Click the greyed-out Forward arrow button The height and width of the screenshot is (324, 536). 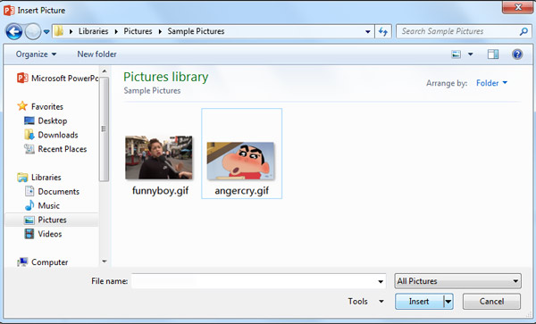33,32
